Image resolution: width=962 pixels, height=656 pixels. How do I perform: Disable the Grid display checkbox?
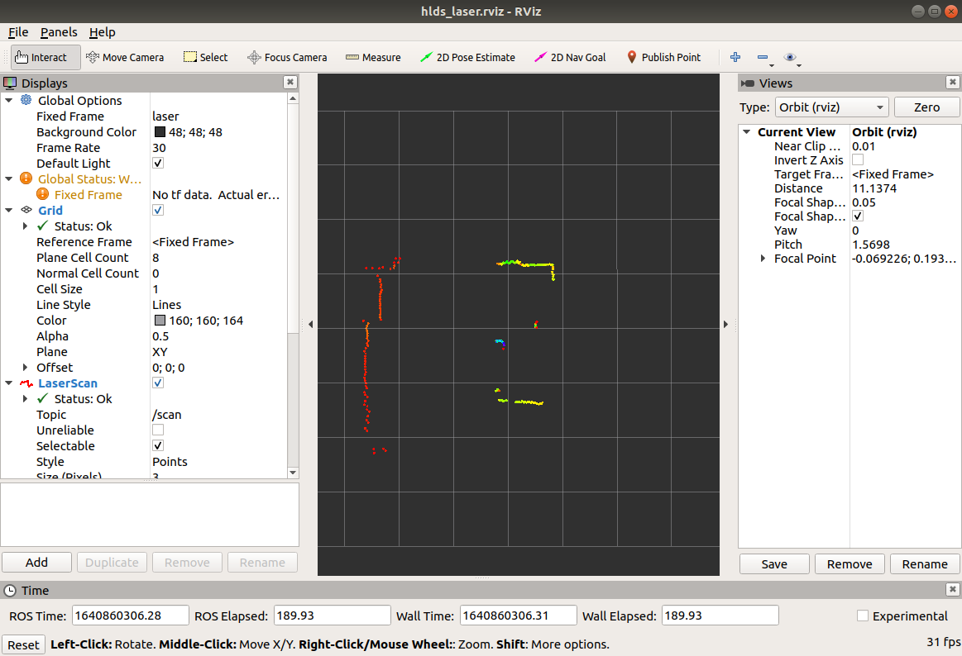click(158, 210)
